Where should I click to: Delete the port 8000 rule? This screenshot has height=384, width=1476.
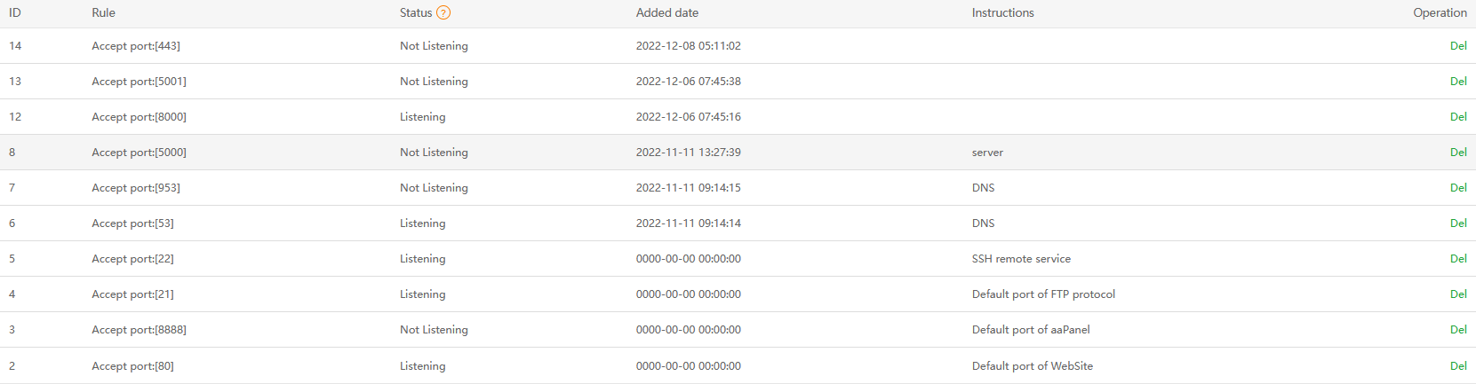coord(1457,117)
